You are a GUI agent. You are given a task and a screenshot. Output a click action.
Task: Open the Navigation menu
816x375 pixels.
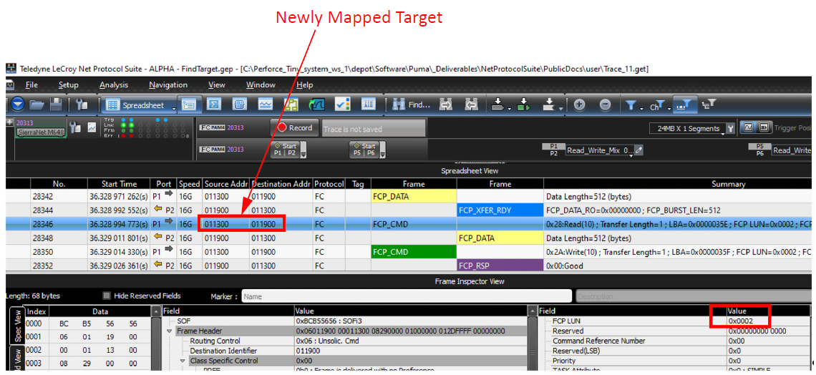pyautogui.click(x=168, y=84)
